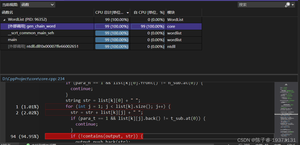
Task: Select the gen_chain_word function row
Action: tap(101, 26)
